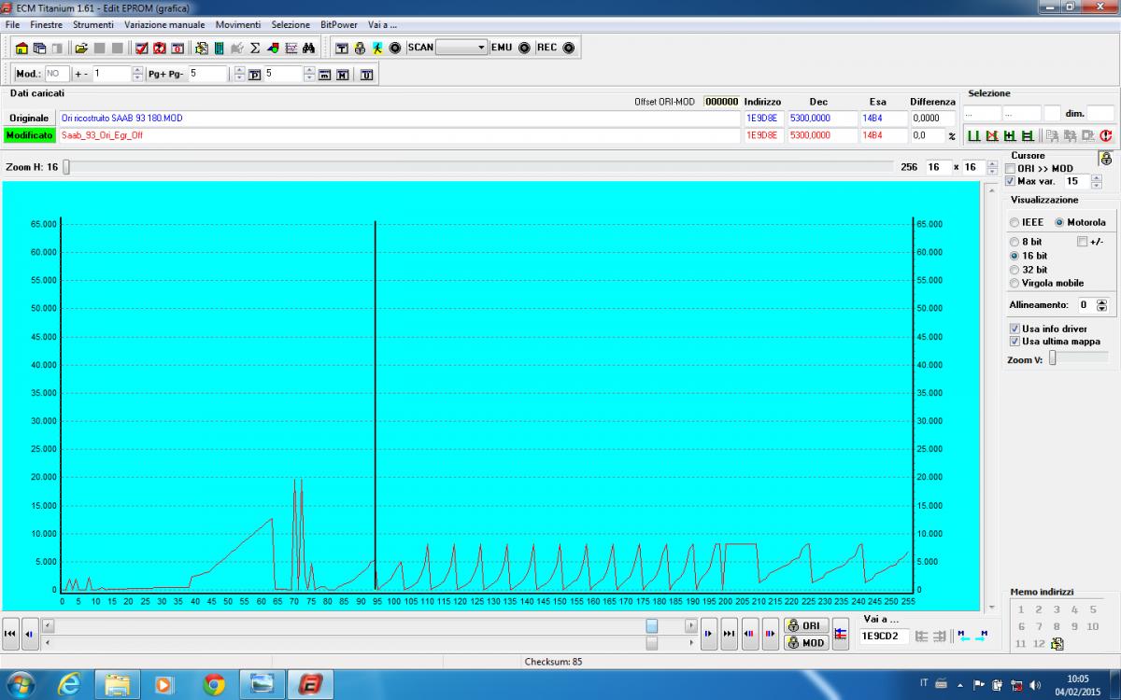Click the Zoom H slider handle
This screenshot has height=700, width=1121.
click(66, 167)
